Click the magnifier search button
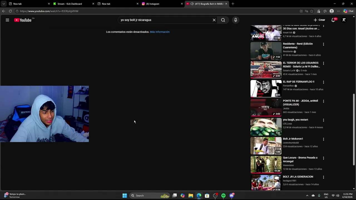The height and width of the screenshot is (200, 356). [223, 20]
